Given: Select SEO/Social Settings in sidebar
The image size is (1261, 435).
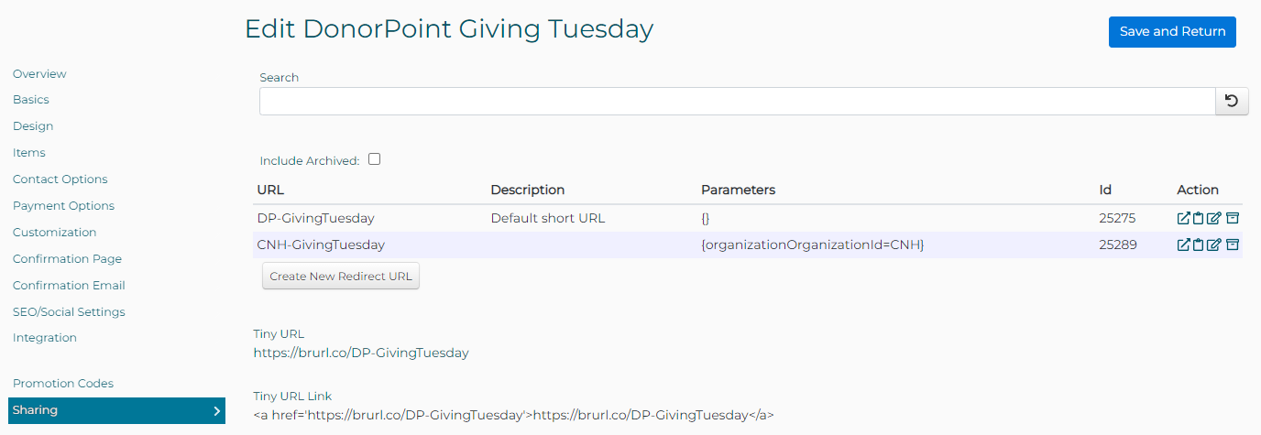Looking at the screenshot, I should coord(69,311).
